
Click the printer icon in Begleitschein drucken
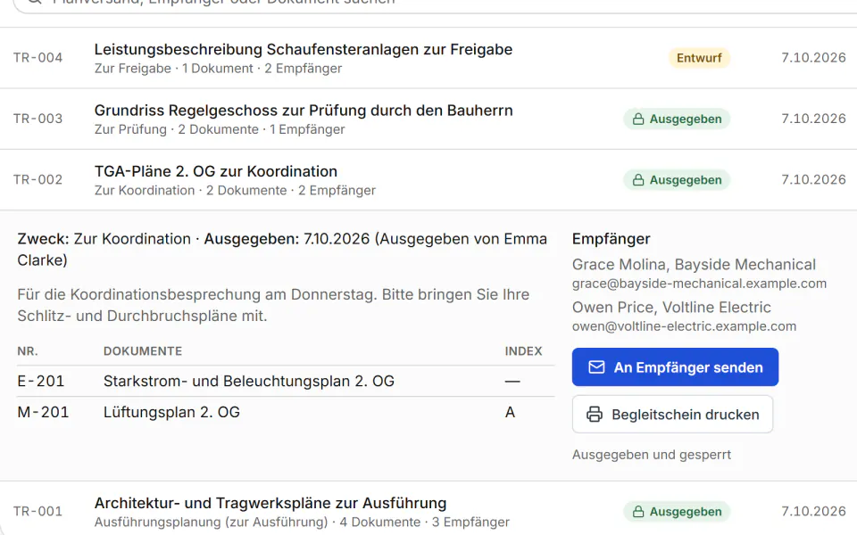[595, 415]
